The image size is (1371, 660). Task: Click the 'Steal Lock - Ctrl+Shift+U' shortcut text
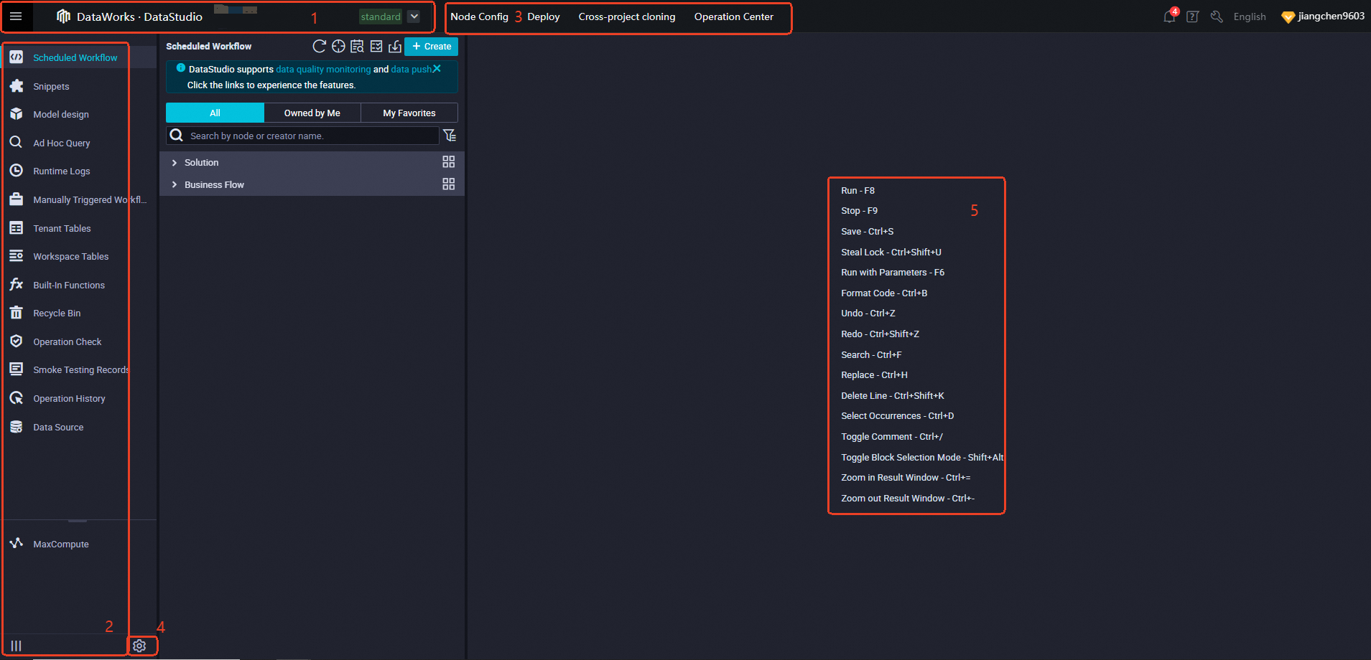coord(891,252)
